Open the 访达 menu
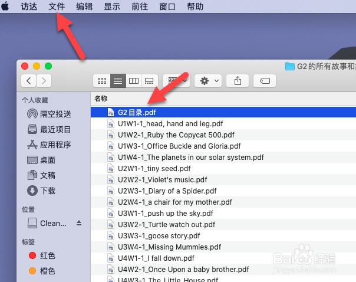Viewport: 356px width, 282px height. click(29, 6)
